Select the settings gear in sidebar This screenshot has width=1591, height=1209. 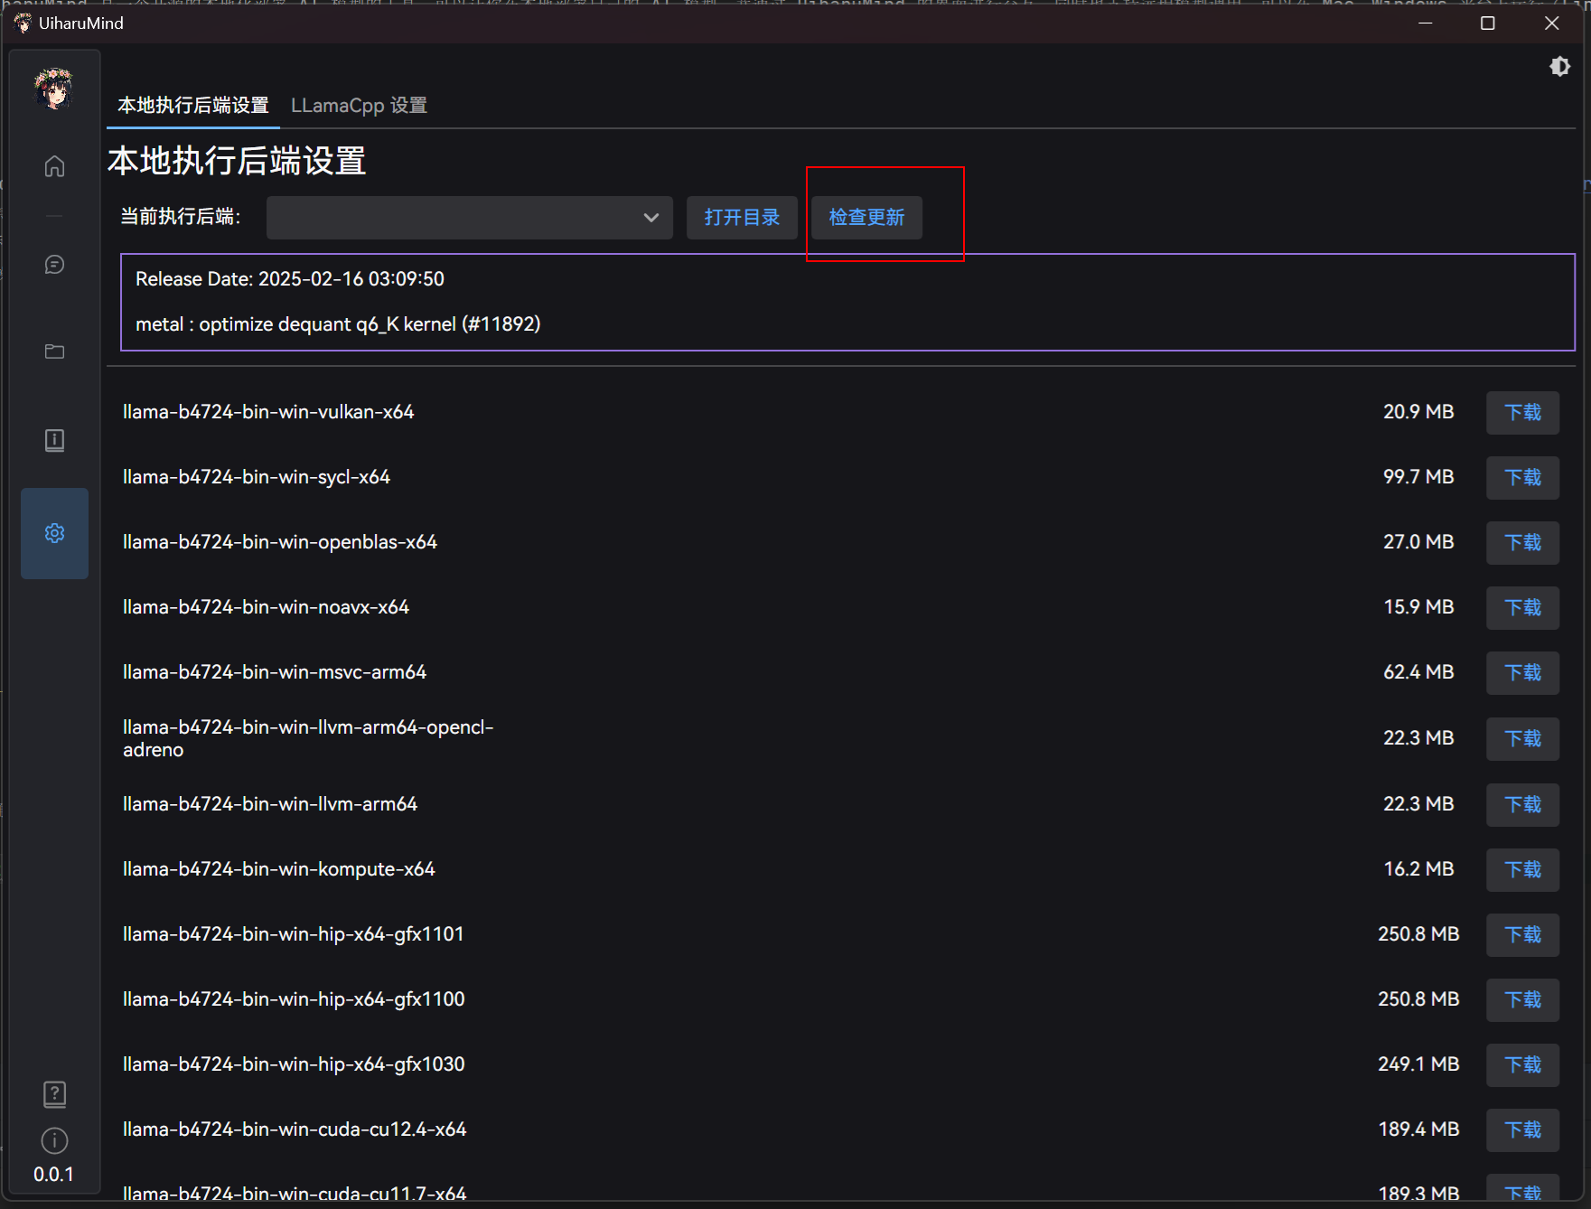[x=54, y=533]
